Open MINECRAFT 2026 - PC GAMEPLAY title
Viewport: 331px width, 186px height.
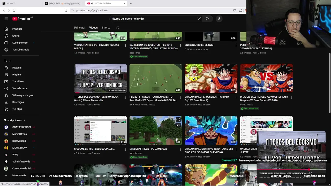coord(148,149)
